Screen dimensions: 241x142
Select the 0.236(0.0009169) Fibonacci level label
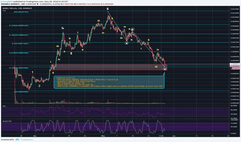click(x=19, y=25)
